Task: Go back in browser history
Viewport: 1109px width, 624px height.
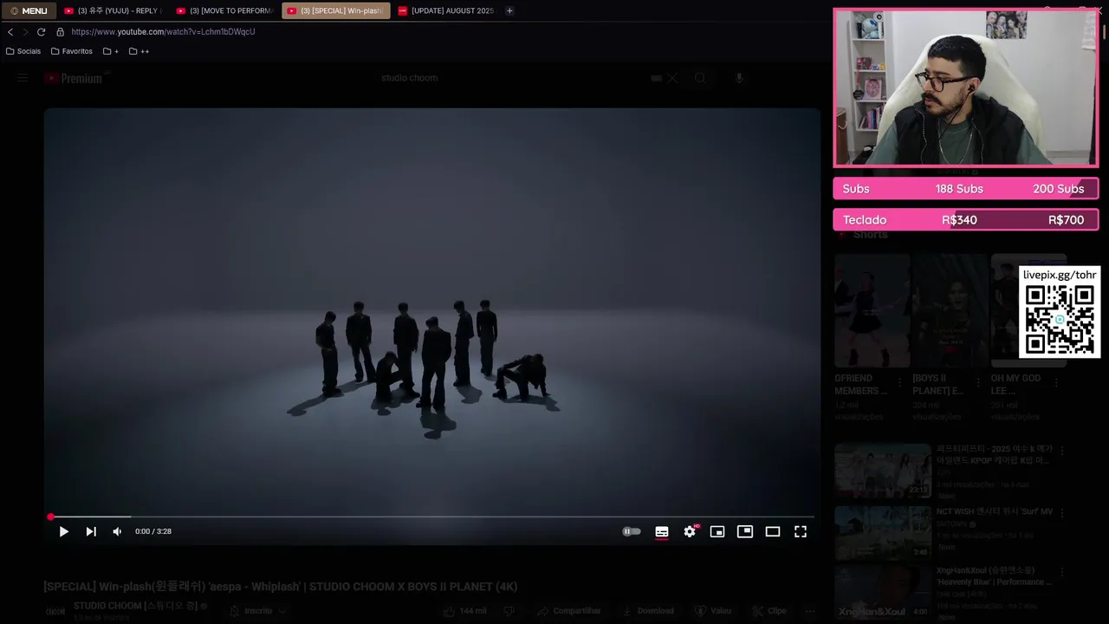Action: tap(10, 32)
